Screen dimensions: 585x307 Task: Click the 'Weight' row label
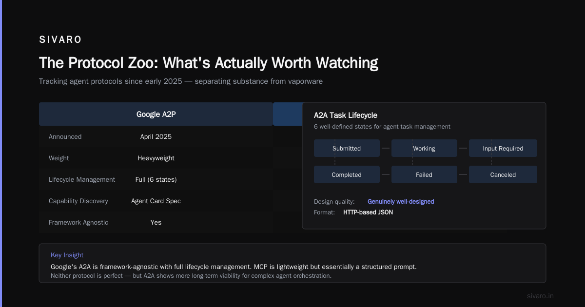pos(59,158)
